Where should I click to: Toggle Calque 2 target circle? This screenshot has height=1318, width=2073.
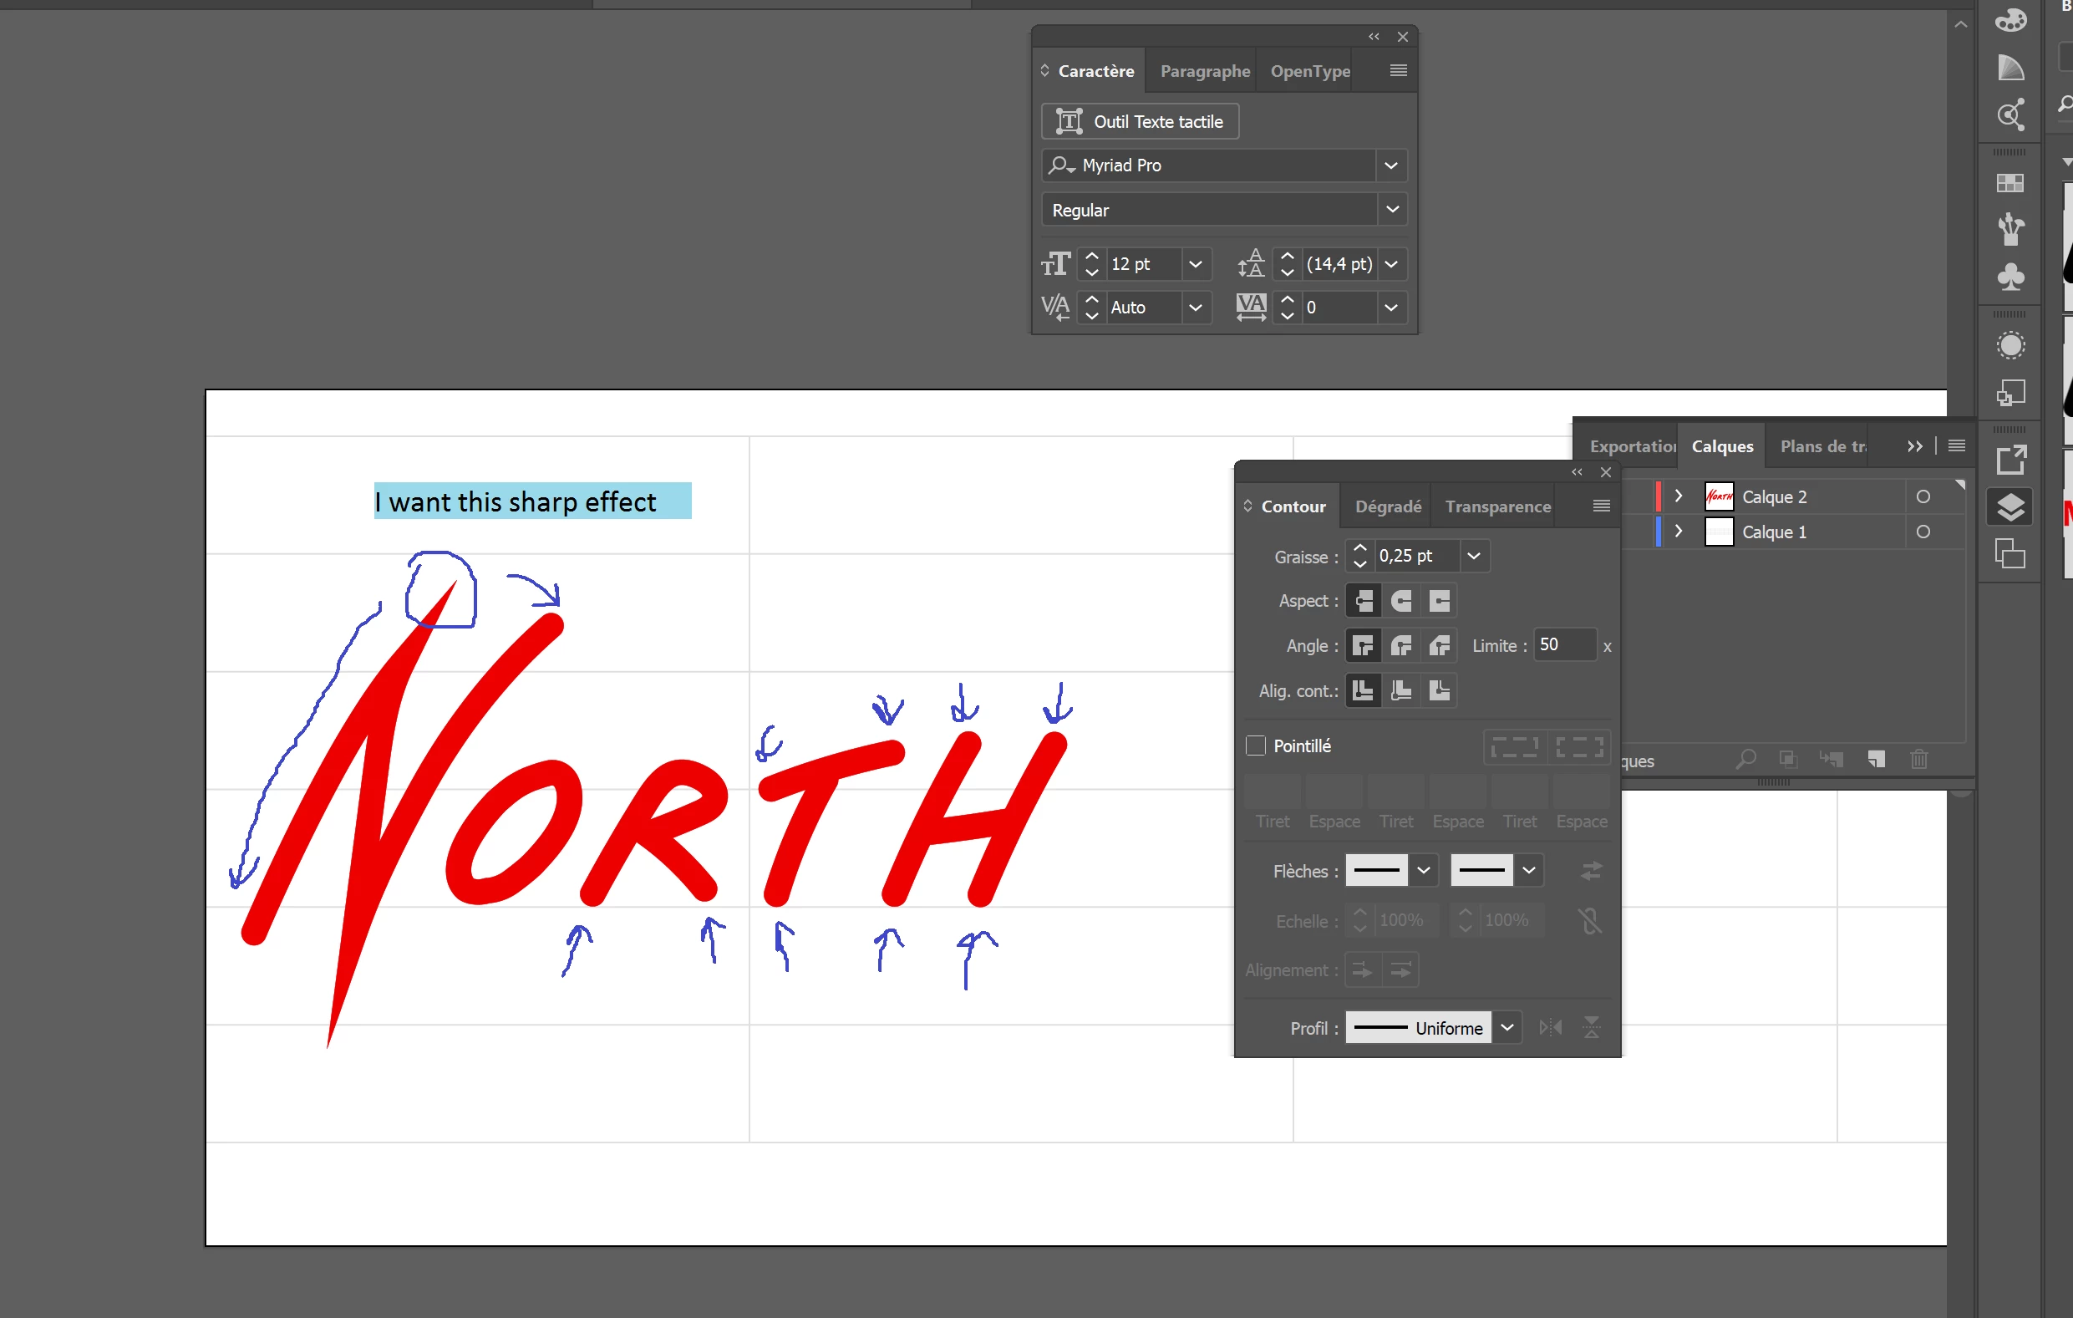1923,496
